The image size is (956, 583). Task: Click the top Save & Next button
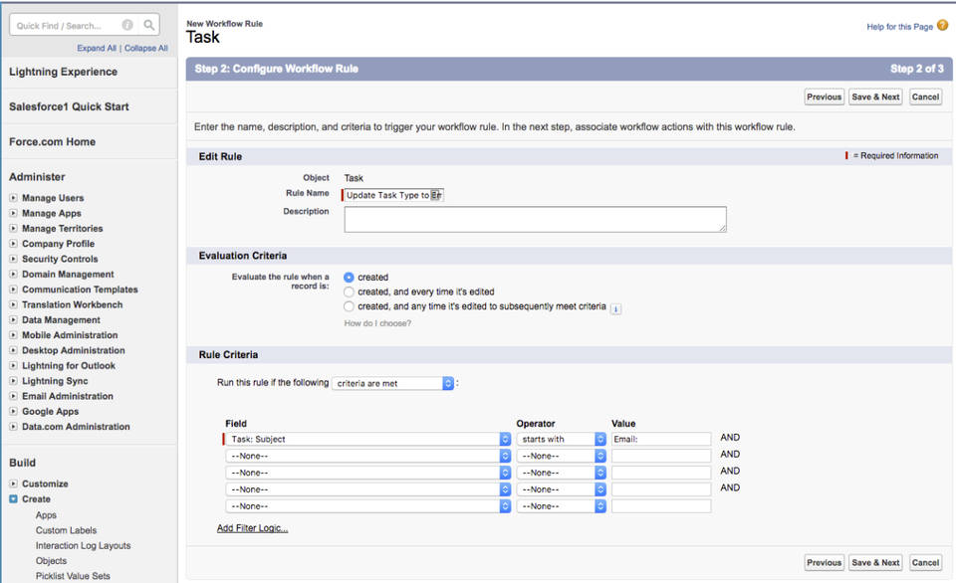[x=875, y=97]
